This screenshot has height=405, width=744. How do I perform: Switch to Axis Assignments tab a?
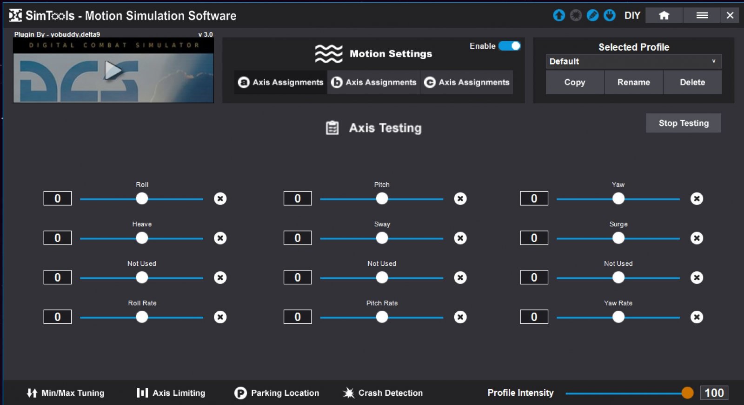click(x=281, y=82)
